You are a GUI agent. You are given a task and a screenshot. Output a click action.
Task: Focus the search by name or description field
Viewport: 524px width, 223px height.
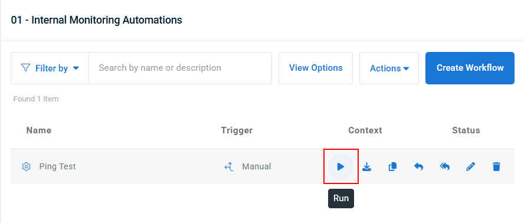[180, 68]
